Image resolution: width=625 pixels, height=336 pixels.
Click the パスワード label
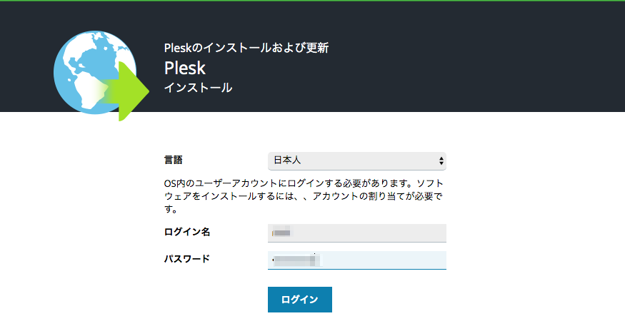coord(187,258)
